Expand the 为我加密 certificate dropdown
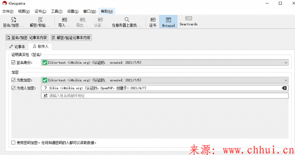 286,80
